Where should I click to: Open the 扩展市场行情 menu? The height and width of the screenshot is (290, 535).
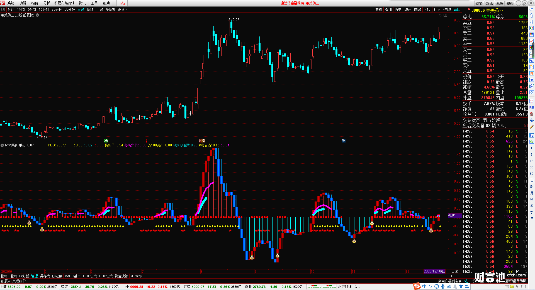(64, 3)
